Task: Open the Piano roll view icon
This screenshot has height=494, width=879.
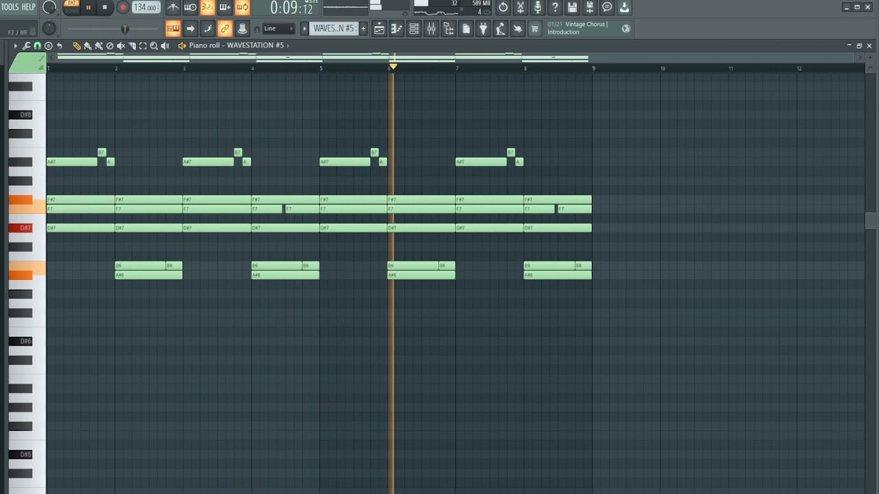Action: click(396, 29)
